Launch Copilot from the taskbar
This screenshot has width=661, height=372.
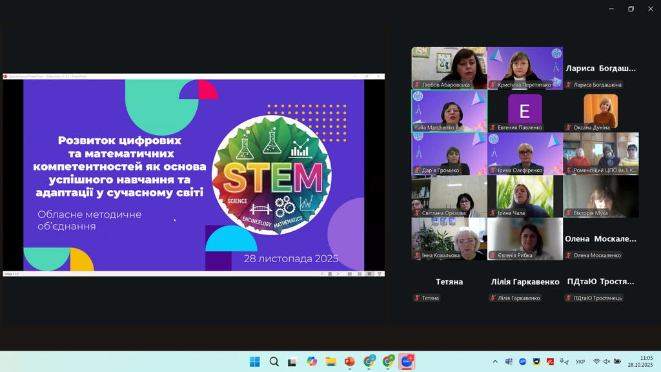[312, 362]
